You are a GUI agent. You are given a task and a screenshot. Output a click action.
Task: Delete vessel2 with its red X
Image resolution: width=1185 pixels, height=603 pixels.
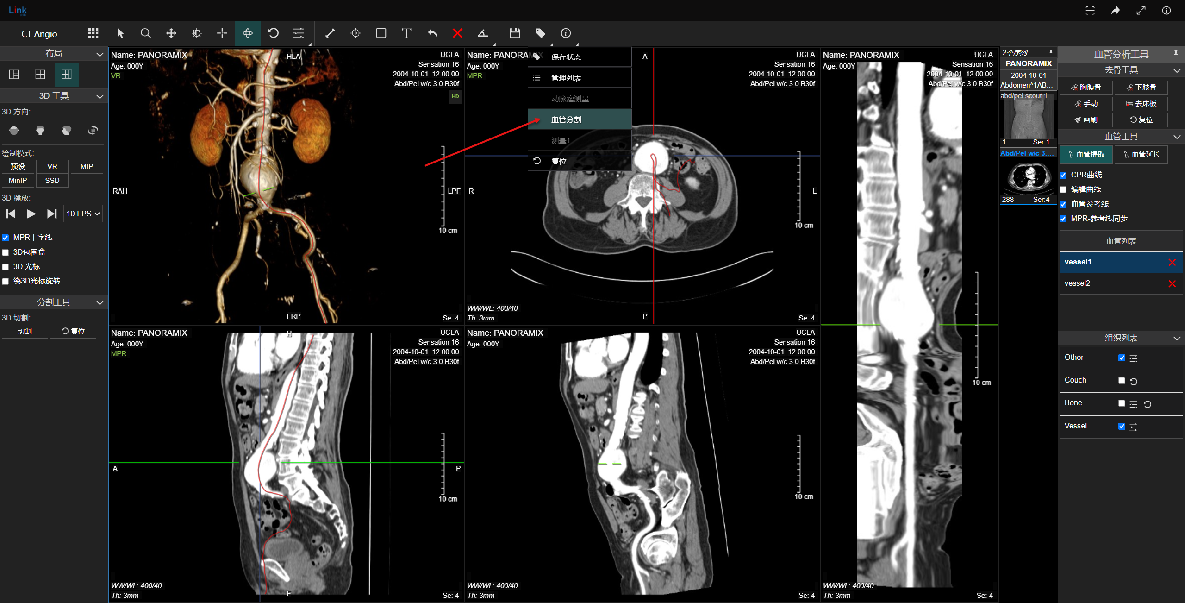(x=1172, y=284)
